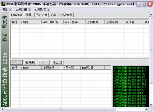Click the 暂停(P) pause button
The image size is (154, 112).
tap(30, 62)
